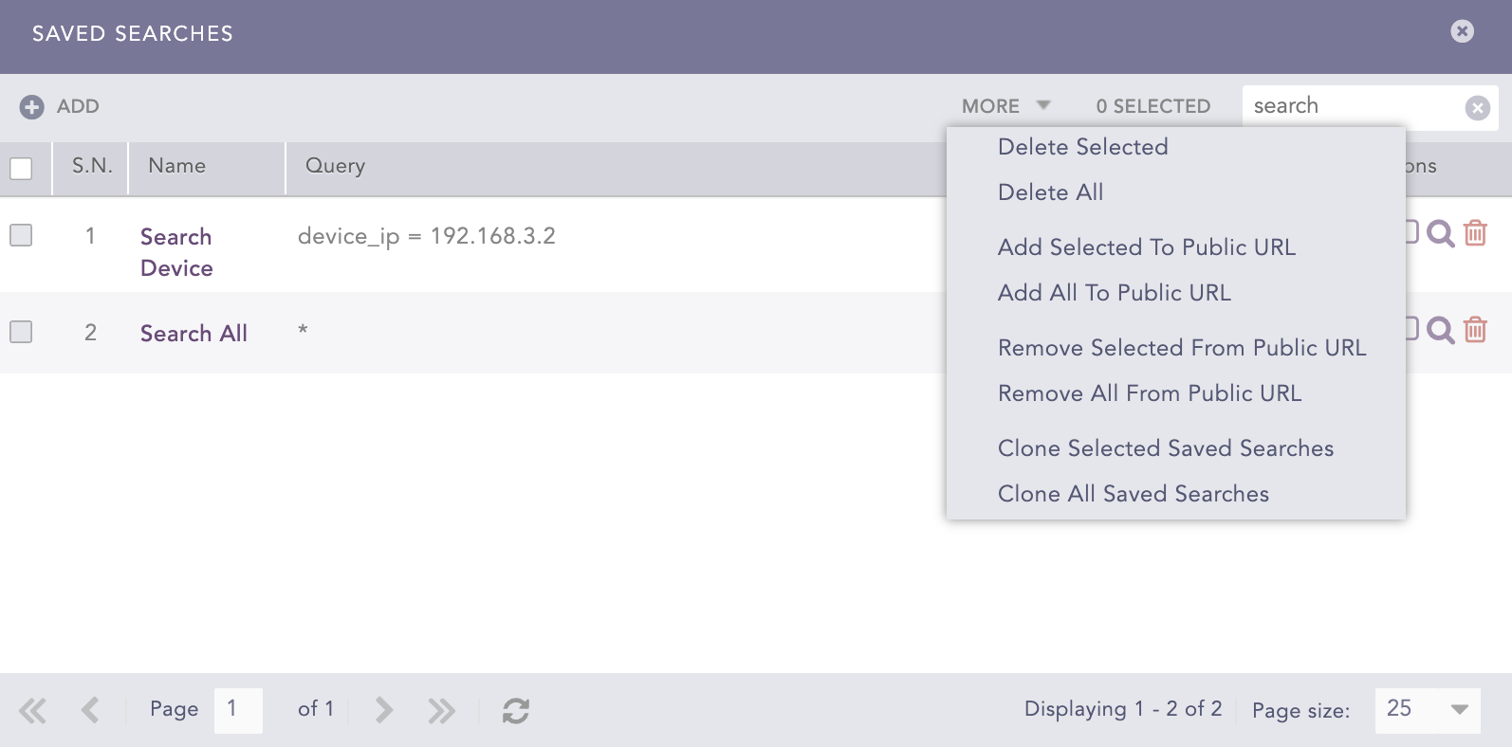Screen dimensions: 1512x747
Task: Go to the last page
Action: tap(441, 710)
